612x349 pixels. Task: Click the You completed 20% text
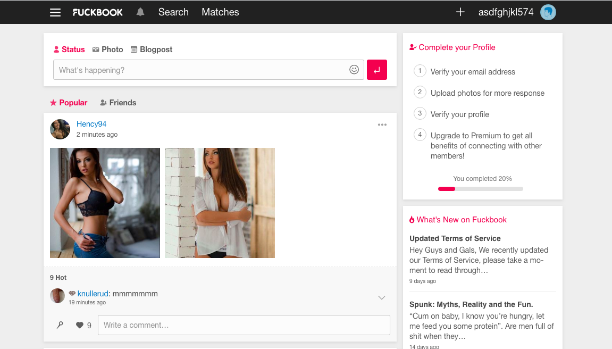click(x=482, y=178)
